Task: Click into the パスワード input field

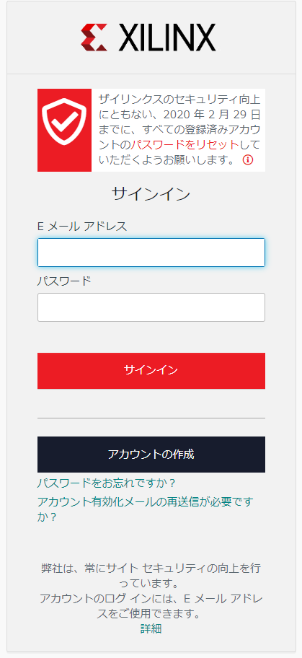Action: click(x=151, y=307)
